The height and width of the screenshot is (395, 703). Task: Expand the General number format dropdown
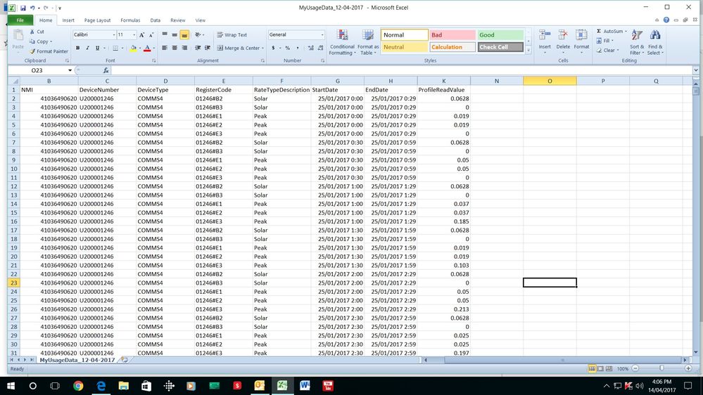click(x=322, y=34)
